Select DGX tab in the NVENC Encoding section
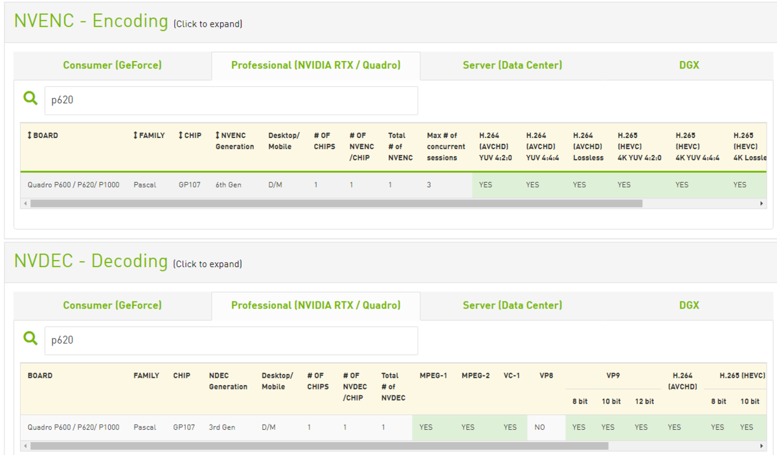This screenshot has height=455, width=777. pyautogui.click(x=689, y=65)
